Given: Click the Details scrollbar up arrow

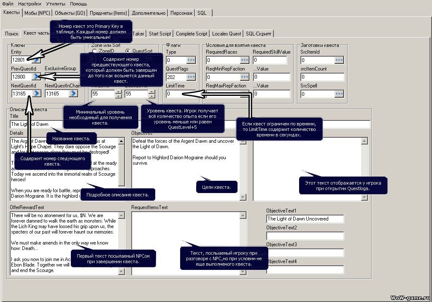Looking at the screenshot, I should [121, 141].
